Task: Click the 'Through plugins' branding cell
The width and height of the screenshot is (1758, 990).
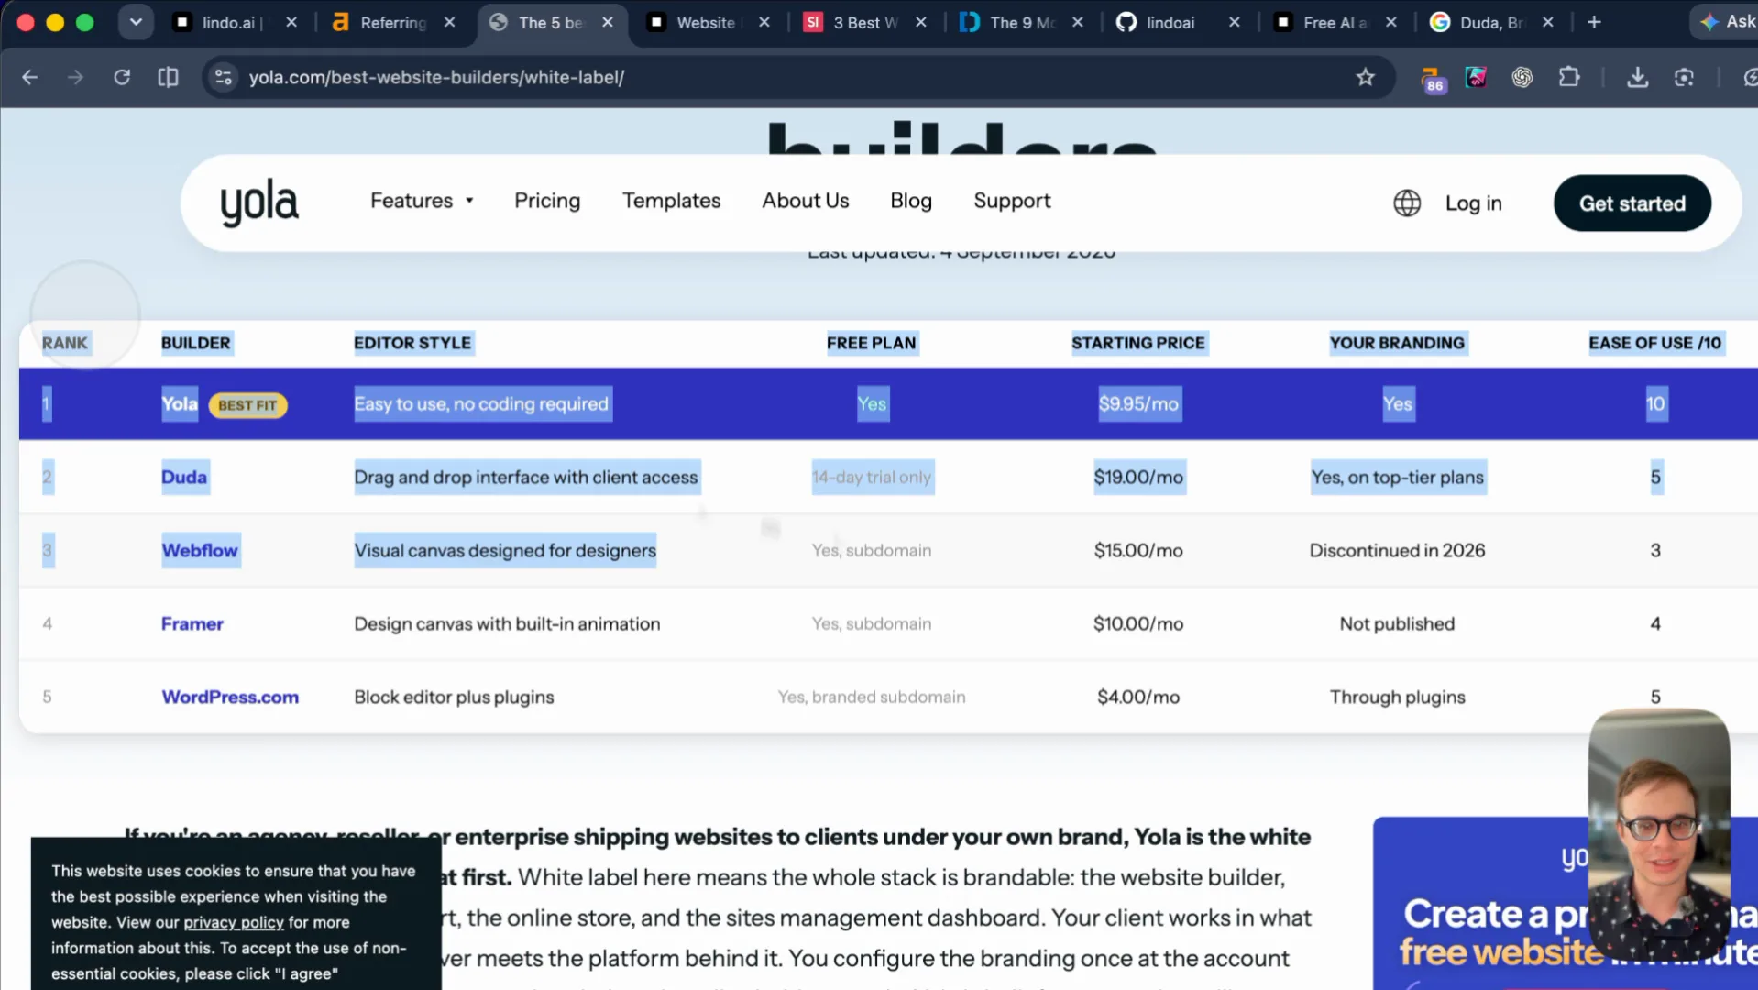Action: [x=1397, y=697]
